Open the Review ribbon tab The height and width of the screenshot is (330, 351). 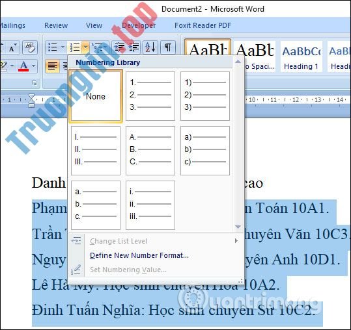(x=56, y=25)
